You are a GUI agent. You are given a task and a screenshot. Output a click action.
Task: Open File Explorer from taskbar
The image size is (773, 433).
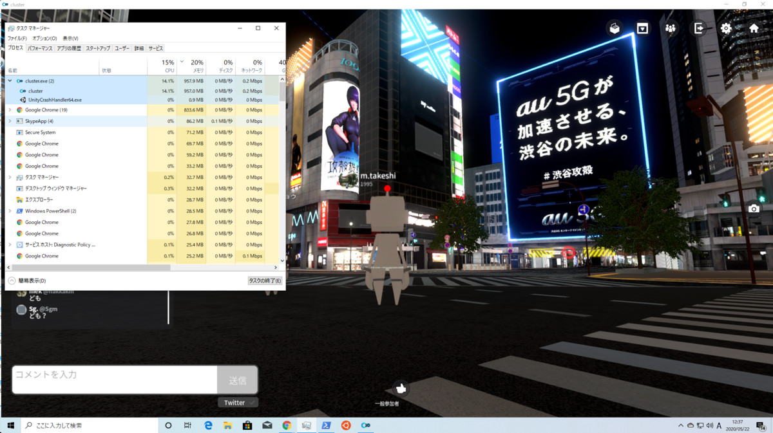coord(227,425)
